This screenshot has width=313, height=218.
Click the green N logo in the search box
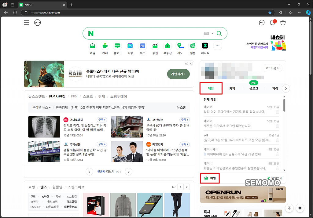pos(91,33)
